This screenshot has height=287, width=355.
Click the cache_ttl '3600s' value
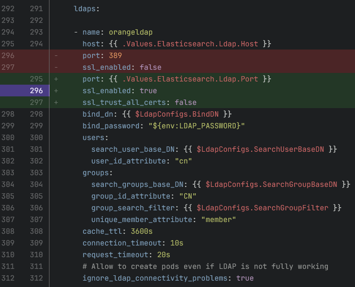[142, 231]
